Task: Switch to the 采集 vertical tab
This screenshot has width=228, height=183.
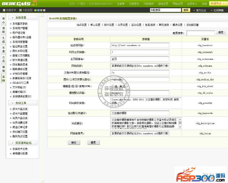Action: tap(3, 49)
